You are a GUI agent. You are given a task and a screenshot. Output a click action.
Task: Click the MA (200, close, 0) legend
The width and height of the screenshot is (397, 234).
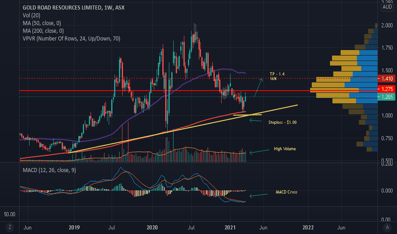pyautogui.click(x=43, y=31)
